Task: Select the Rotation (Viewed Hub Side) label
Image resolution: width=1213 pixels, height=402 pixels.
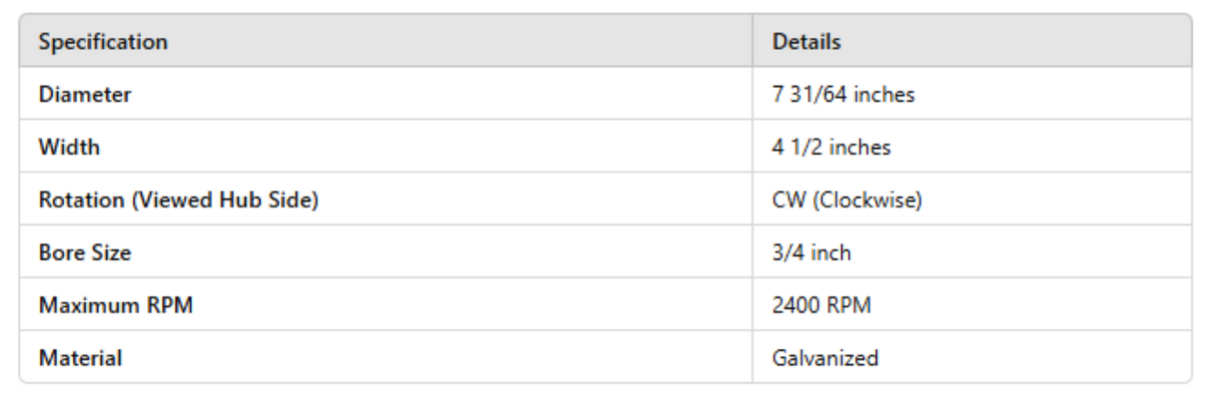Action: 178,201
